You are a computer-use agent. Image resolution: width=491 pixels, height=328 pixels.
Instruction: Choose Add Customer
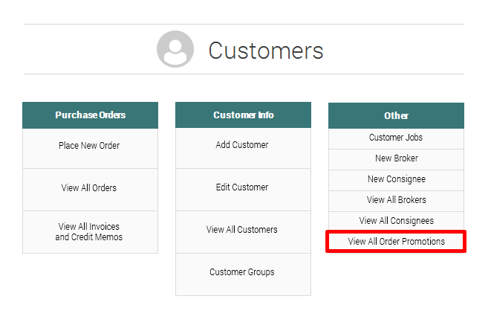(243, 146)
